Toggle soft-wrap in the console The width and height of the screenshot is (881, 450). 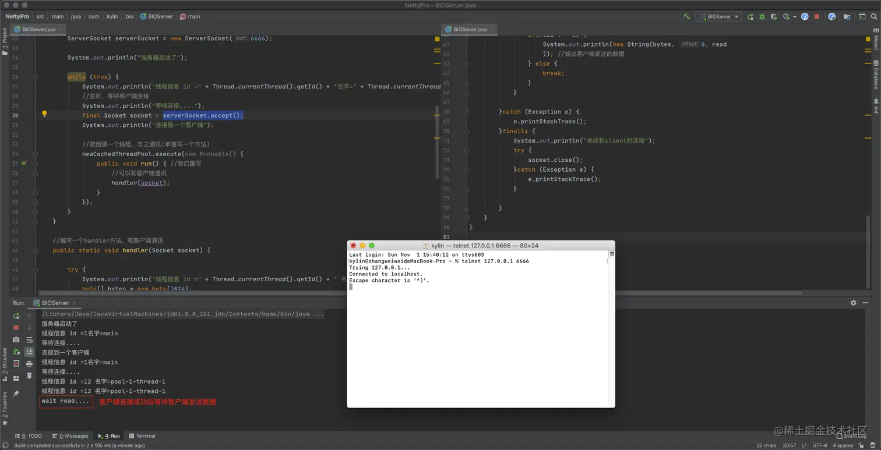pyautogui.click(x=29, y=339)
